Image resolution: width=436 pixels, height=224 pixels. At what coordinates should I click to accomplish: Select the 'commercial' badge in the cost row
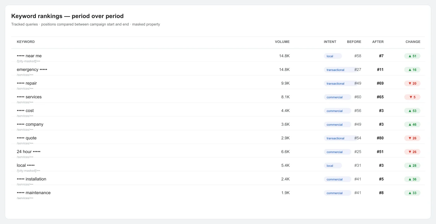[338, 111]
